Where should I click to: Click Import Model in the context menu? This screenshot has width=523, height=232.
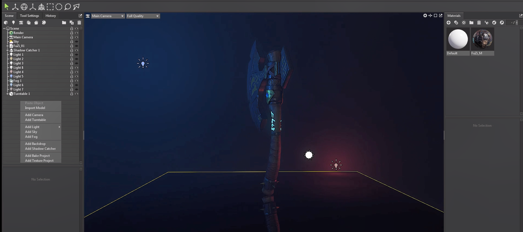(35, 108)
